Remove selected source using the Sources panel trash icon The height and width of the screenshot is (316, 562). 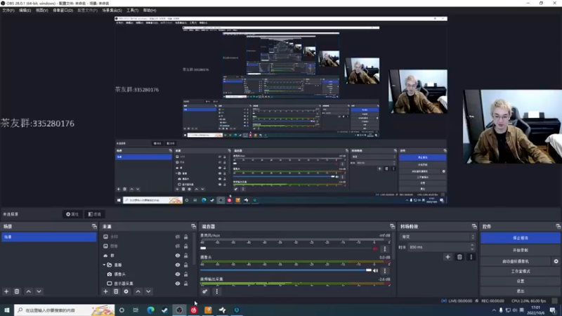pos(116,291)
